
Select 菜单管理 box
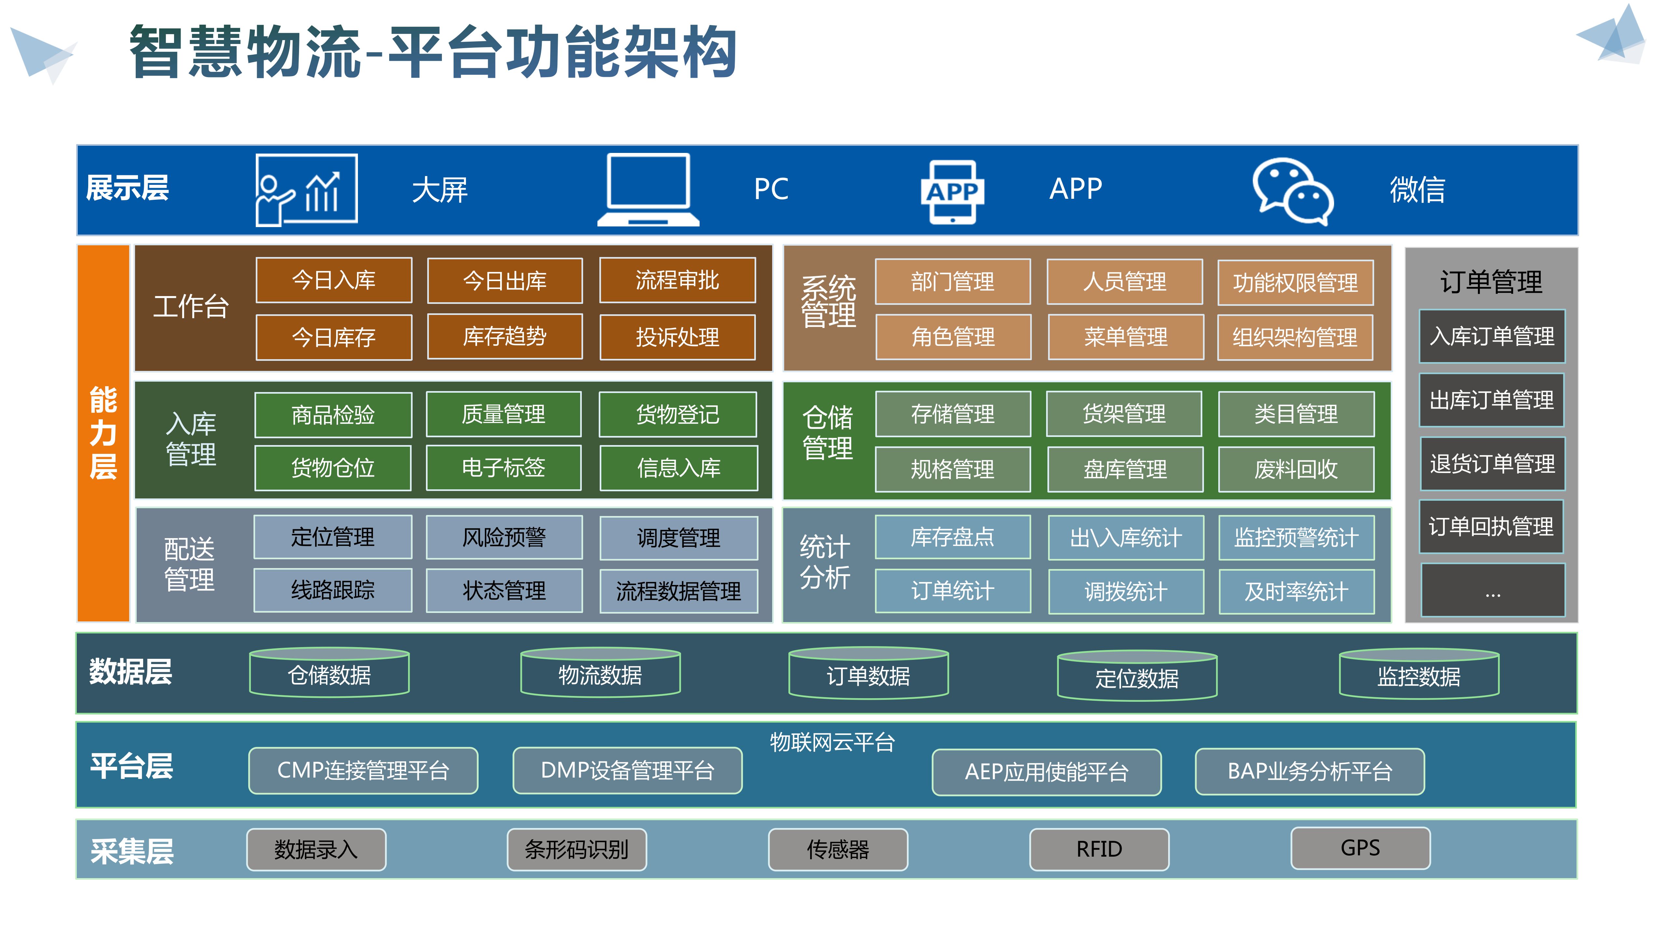point(1126,337)
